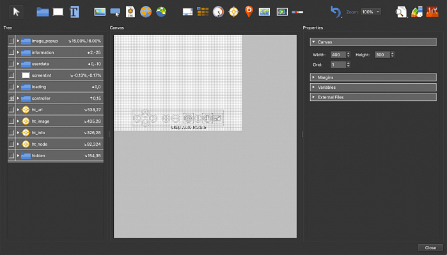Select the arrow pointer tool

16,12
